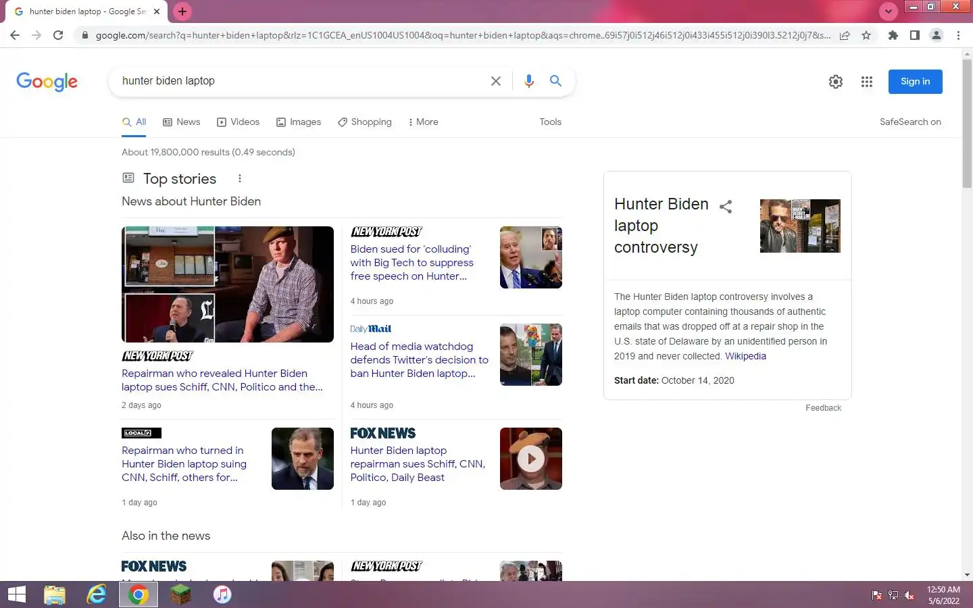Click the 'News about Hunter Biden' heading
Screen dimensions: 973x608
(x=191, y=201)
